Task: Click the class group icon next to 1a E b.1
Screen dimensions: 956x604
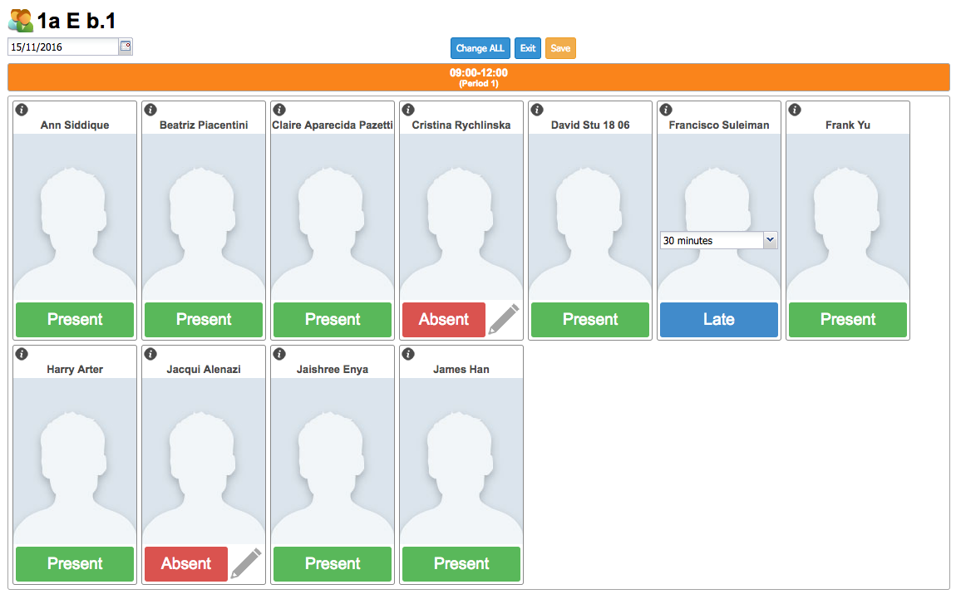Action: [x=17, y=19]
